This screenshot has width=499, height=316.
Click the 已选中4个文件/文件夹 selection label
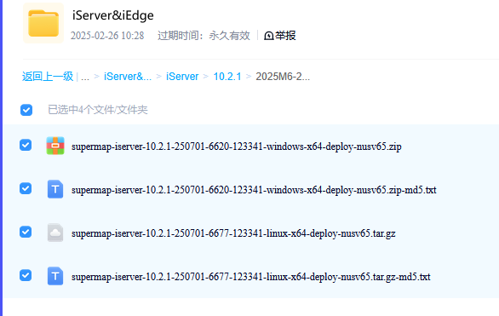tap(98, 110)
